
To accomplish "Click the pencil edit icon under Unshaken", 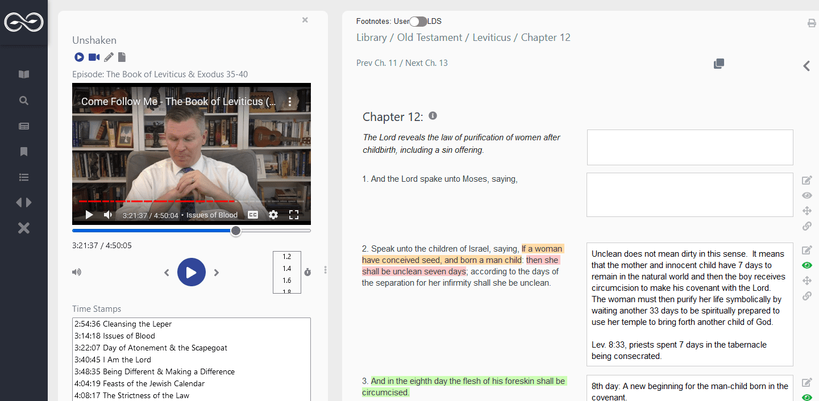I will pyautogui.click(x=109, y=57).
